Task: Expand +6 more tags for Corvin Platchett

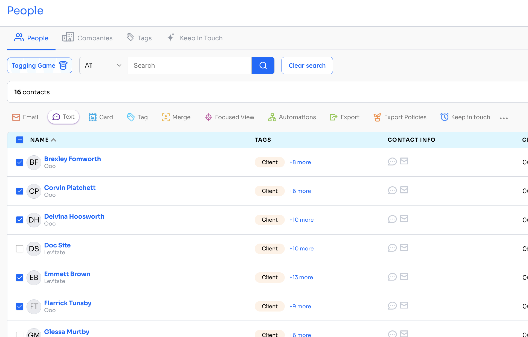Action: [x=300, y=191]
